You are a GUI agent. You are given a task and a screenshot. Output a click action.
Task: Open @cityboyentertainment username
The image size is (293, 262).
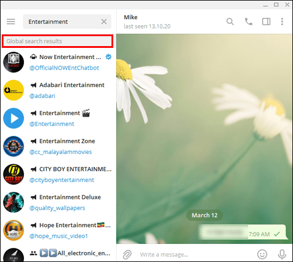[62, 180]
